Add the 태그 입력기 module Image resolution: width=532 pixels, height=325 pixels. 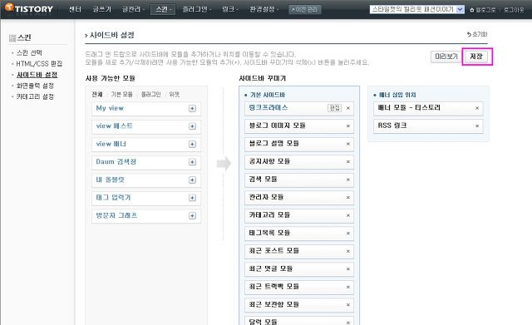tap(192, 198)
